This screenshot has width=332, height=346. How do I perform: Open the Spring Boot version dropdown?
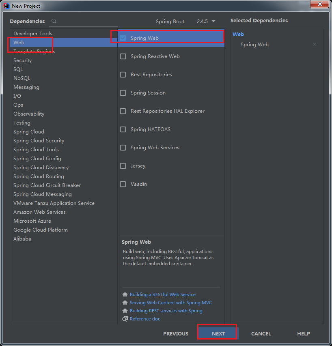click(x=206, y=21)
